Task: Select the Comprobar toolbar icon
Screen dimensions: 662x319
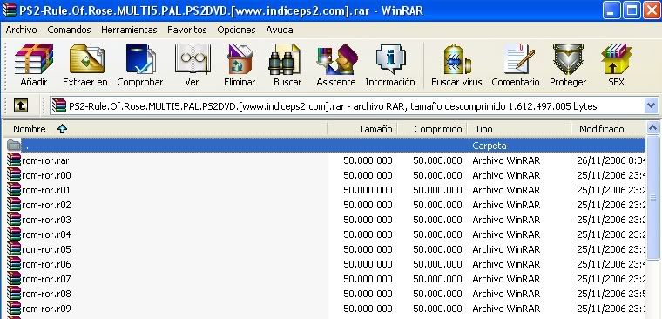Action: [140, 59]
